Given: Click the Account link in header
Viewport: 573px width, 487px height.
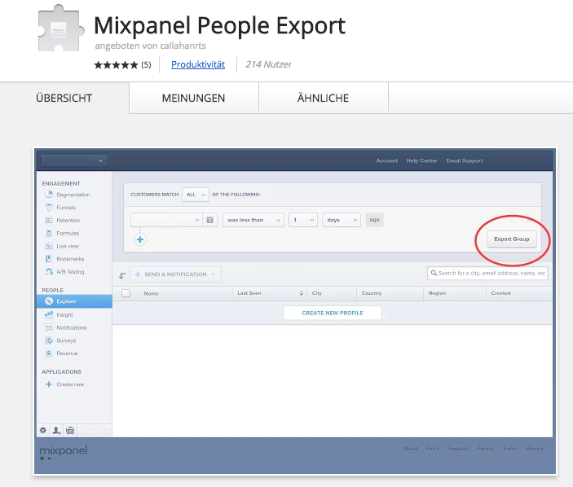Looking at the screenshot, I should (x=386, y=160).
